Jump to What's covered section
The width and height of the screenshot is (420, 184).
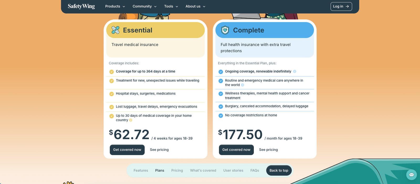click(203, 170)
